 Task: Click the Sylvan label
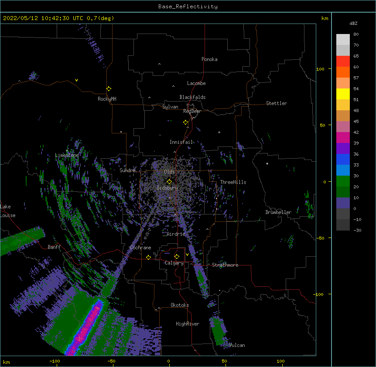[x=170, y=107]
